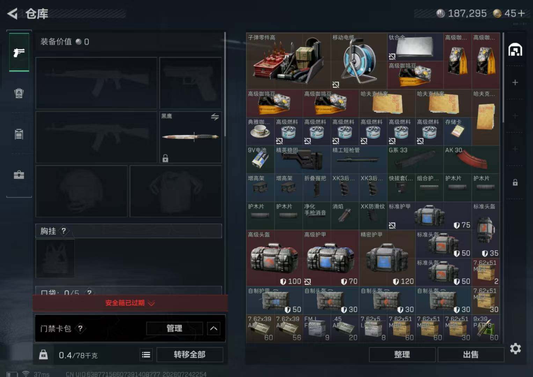Image resolution: width=533 pixels, height=377 pixels.
Task: Open the weapons loadout tab with pistol icon
Action: [x=19, y=52]
